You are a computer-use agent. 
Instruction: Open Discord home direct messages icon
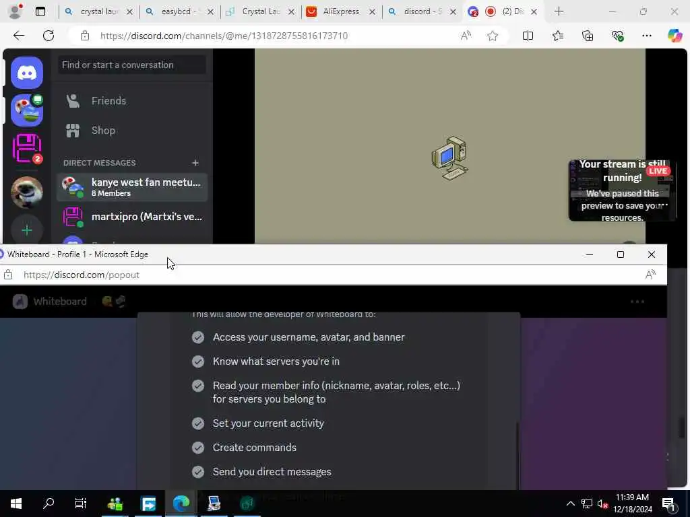27,73
